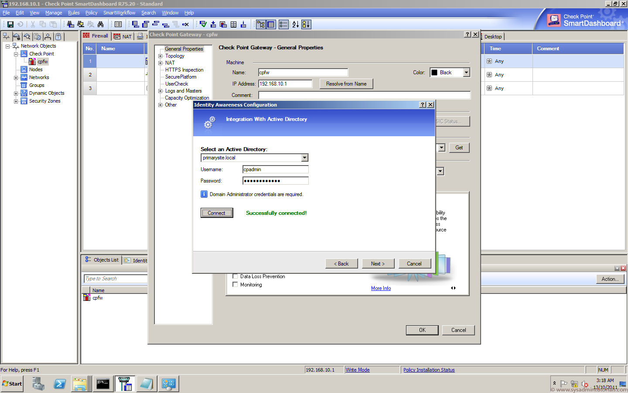Open the Network Objects tree tab icon

click(x=7, y=37)
